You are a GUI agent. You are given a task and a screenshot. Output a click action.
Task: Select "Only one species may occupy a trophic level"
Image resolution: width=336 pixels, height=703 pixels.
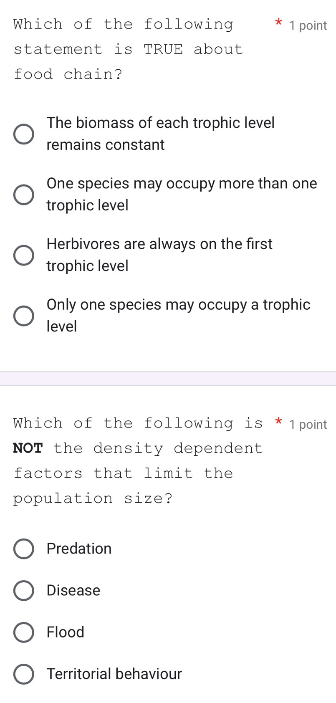pos(24,316)
